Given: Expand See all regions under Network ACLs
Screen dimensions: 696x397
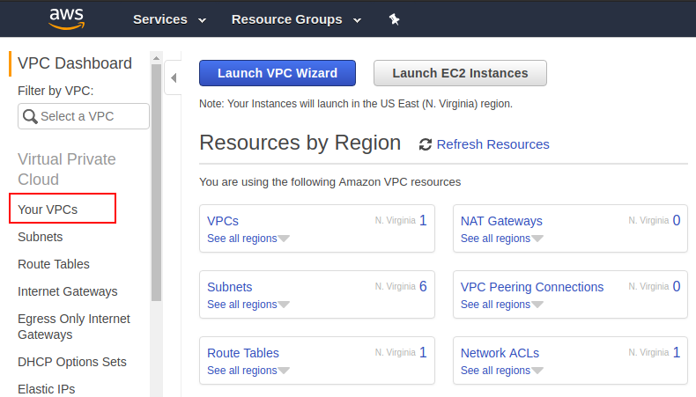Looking at the screenshot, I should pos(501,371).
